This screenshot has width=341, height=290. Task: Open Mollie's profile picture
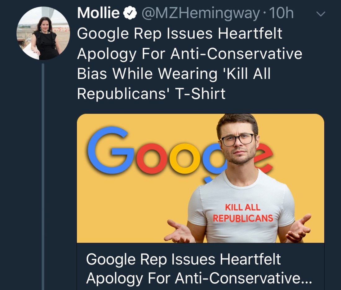(x=43, y=34)
